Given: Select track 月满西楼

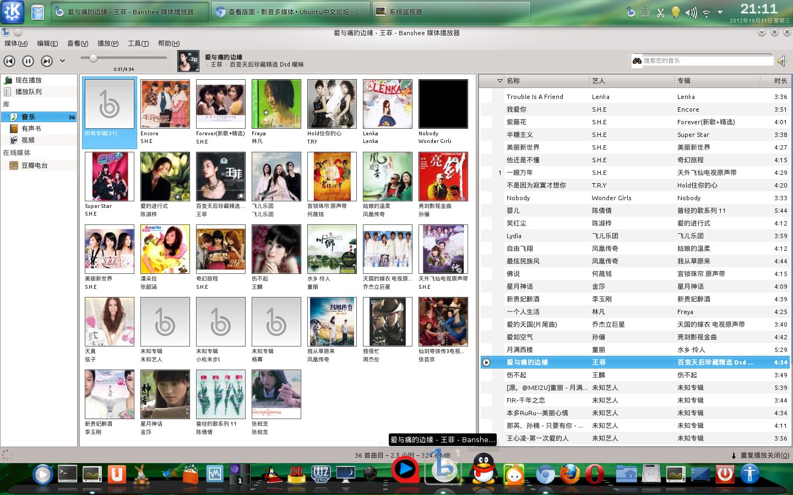Looking at the screenshot, I should click(635, 350).
